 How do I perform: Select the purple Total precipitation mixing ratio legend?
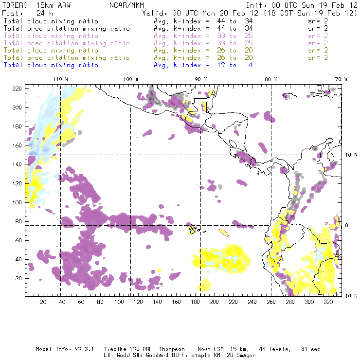tap(67, 43)
